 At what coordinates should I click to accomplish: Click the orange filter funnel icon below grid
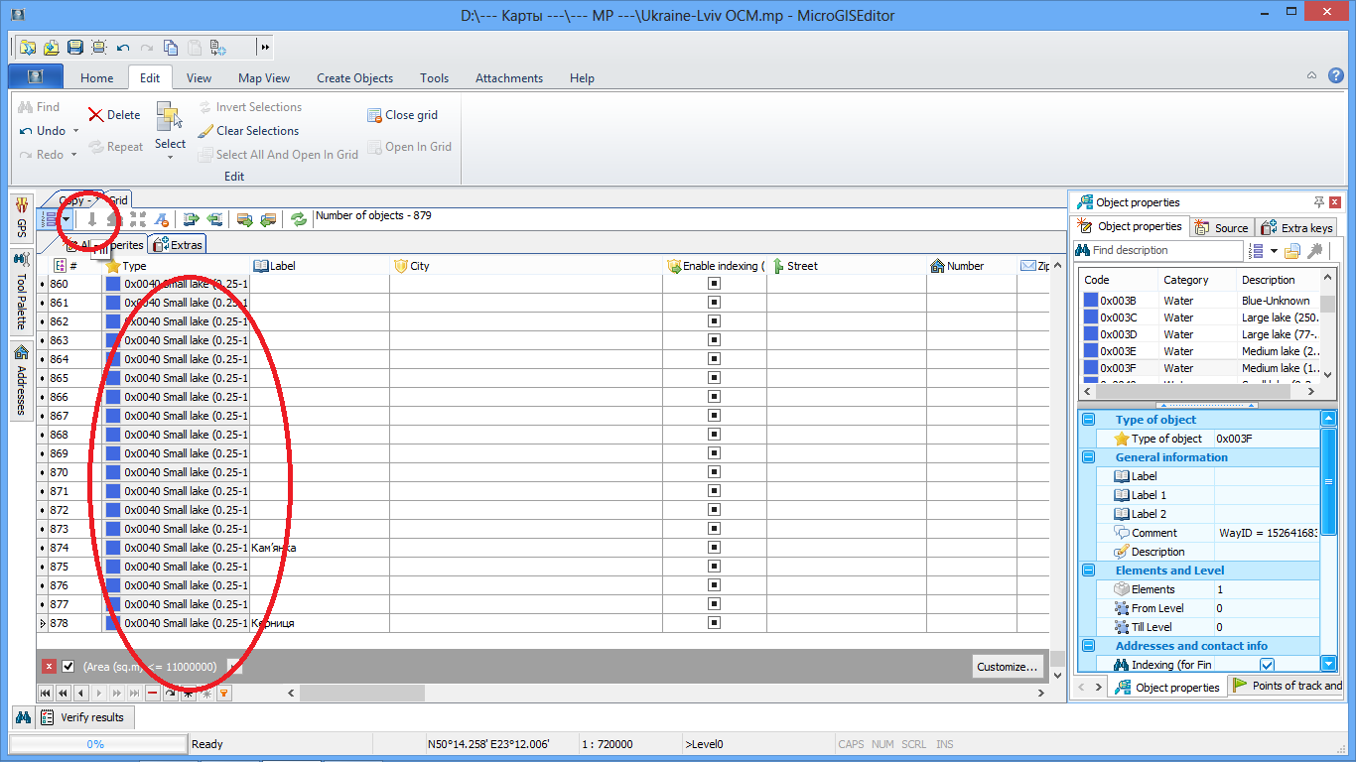click(x=224, y=694)
